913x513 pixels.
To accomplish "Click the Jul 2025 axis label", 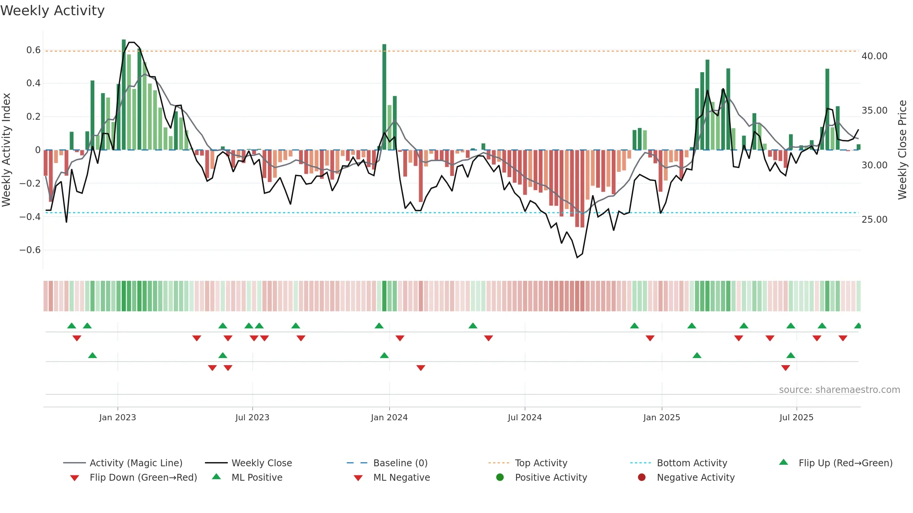I will (796, 417).
